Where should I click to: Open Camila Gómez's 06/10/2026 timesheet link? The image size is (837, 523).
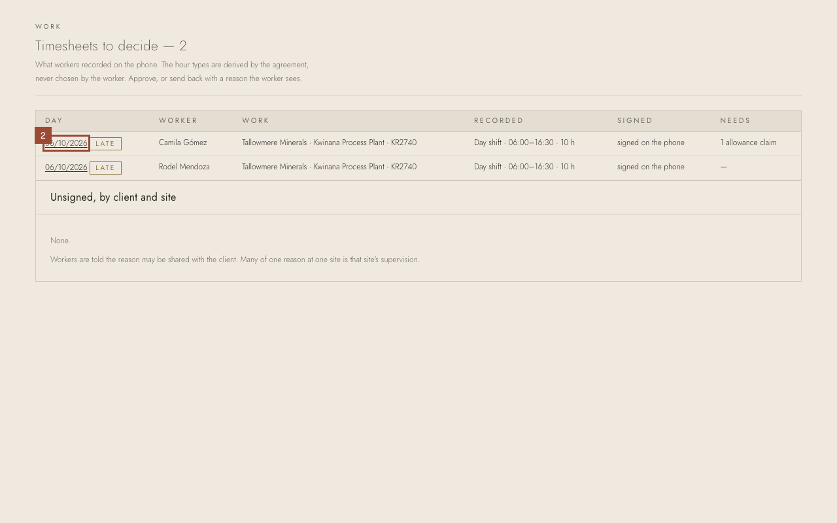(x=66, y=143)
